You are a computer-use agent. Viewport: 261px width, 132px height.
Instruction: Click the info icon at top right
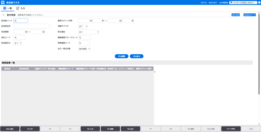[x=259, y=3]
